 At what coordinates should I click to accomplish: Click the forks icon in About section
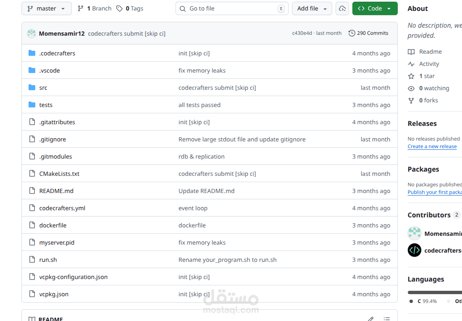coord(411,100)
